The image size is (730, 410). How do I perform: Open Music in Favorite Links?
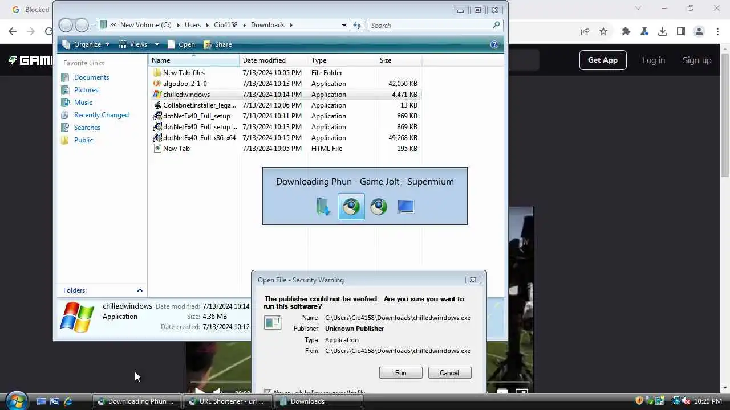83,102
